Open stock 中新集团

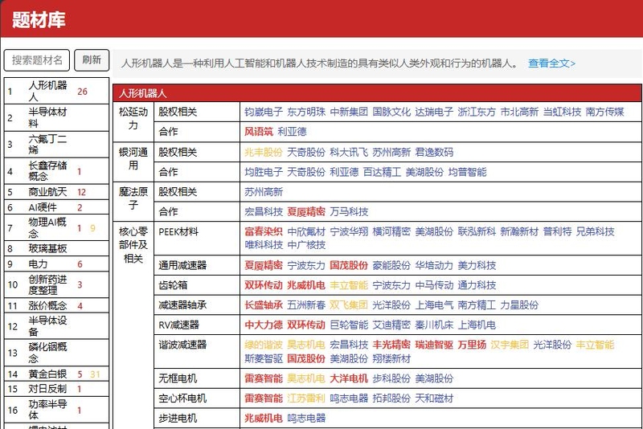(349, 112)
